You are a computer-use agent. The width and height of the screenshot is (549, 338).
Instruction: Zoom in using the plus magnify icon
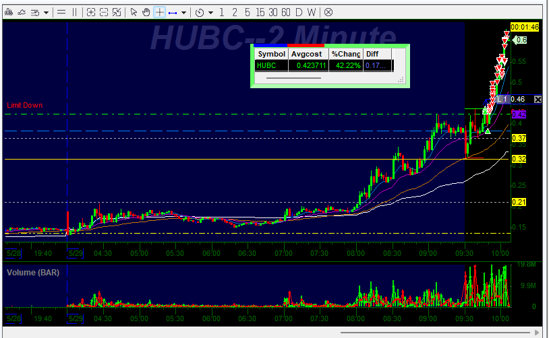point(90,13)
